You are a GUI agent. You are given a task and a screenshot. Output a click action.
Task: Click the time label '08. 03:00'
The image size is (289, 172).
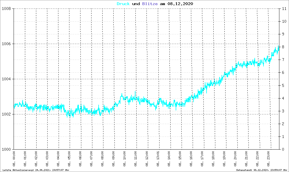coord(47,159)
